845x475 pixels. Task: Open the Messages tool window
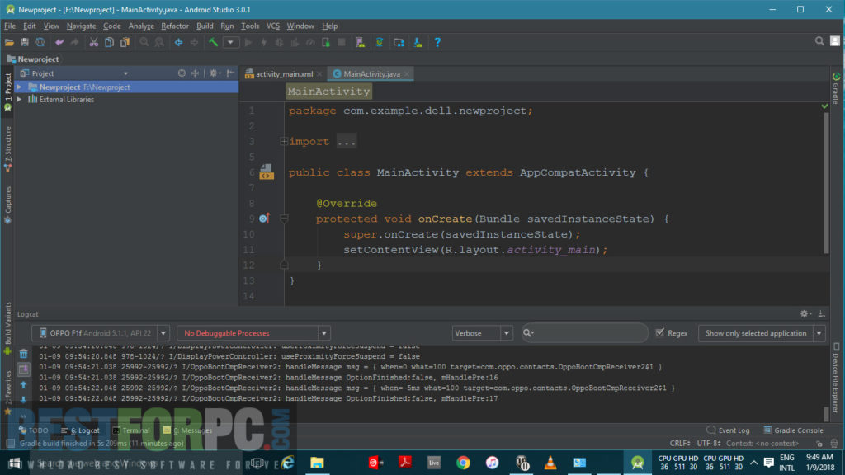coord(188,430)
